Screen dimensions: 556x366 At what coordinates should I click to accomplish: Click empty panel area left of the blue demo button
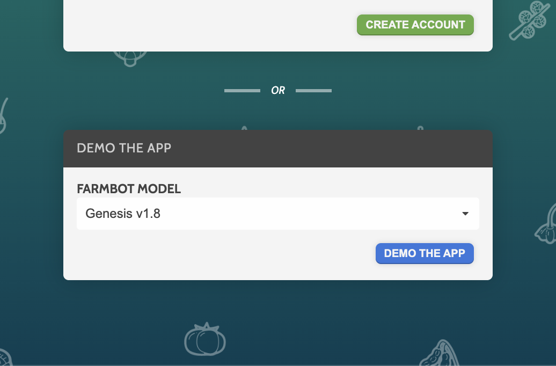click(215, 253)
